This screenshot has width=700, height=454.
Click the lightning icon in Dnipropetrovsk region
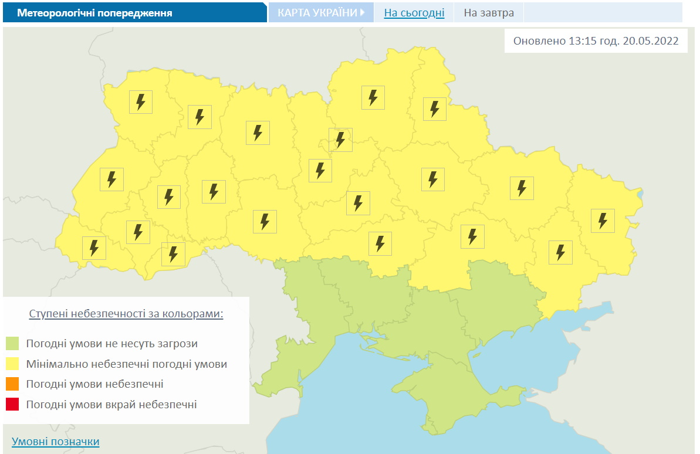click(472, 236)
